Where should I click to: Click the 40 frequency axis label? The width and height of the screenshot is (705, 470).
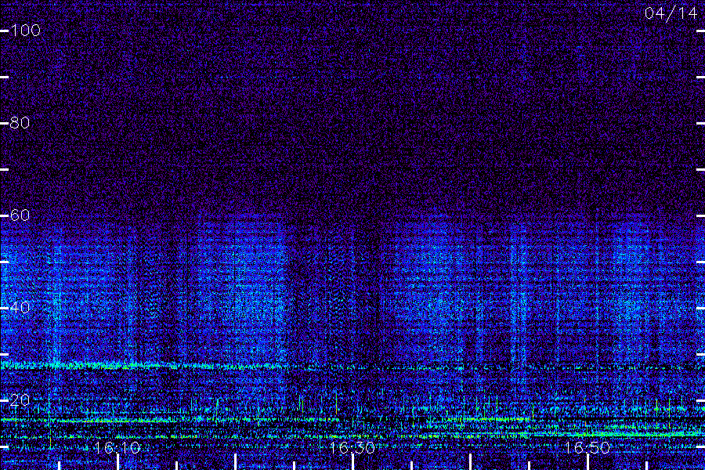click(x=20, y=308)
